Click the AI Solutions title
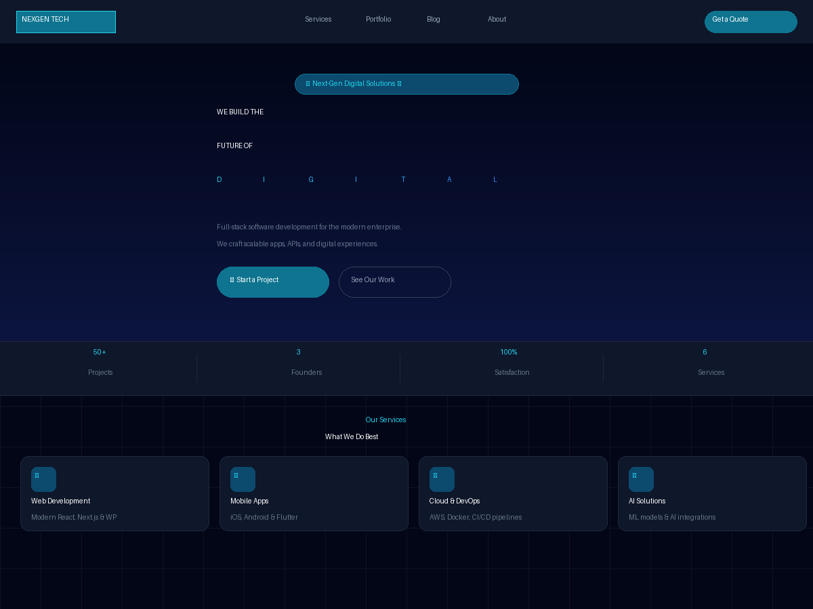 [647, 501]
